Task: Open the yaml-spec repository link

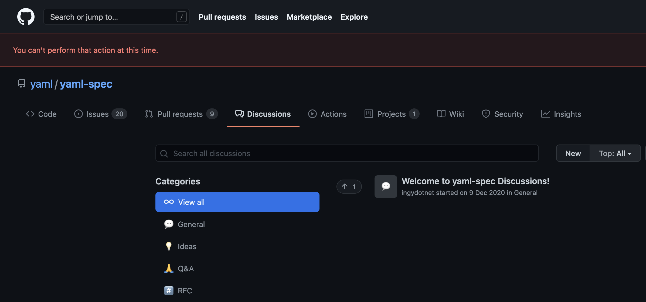Action: (x=86, y=84)
